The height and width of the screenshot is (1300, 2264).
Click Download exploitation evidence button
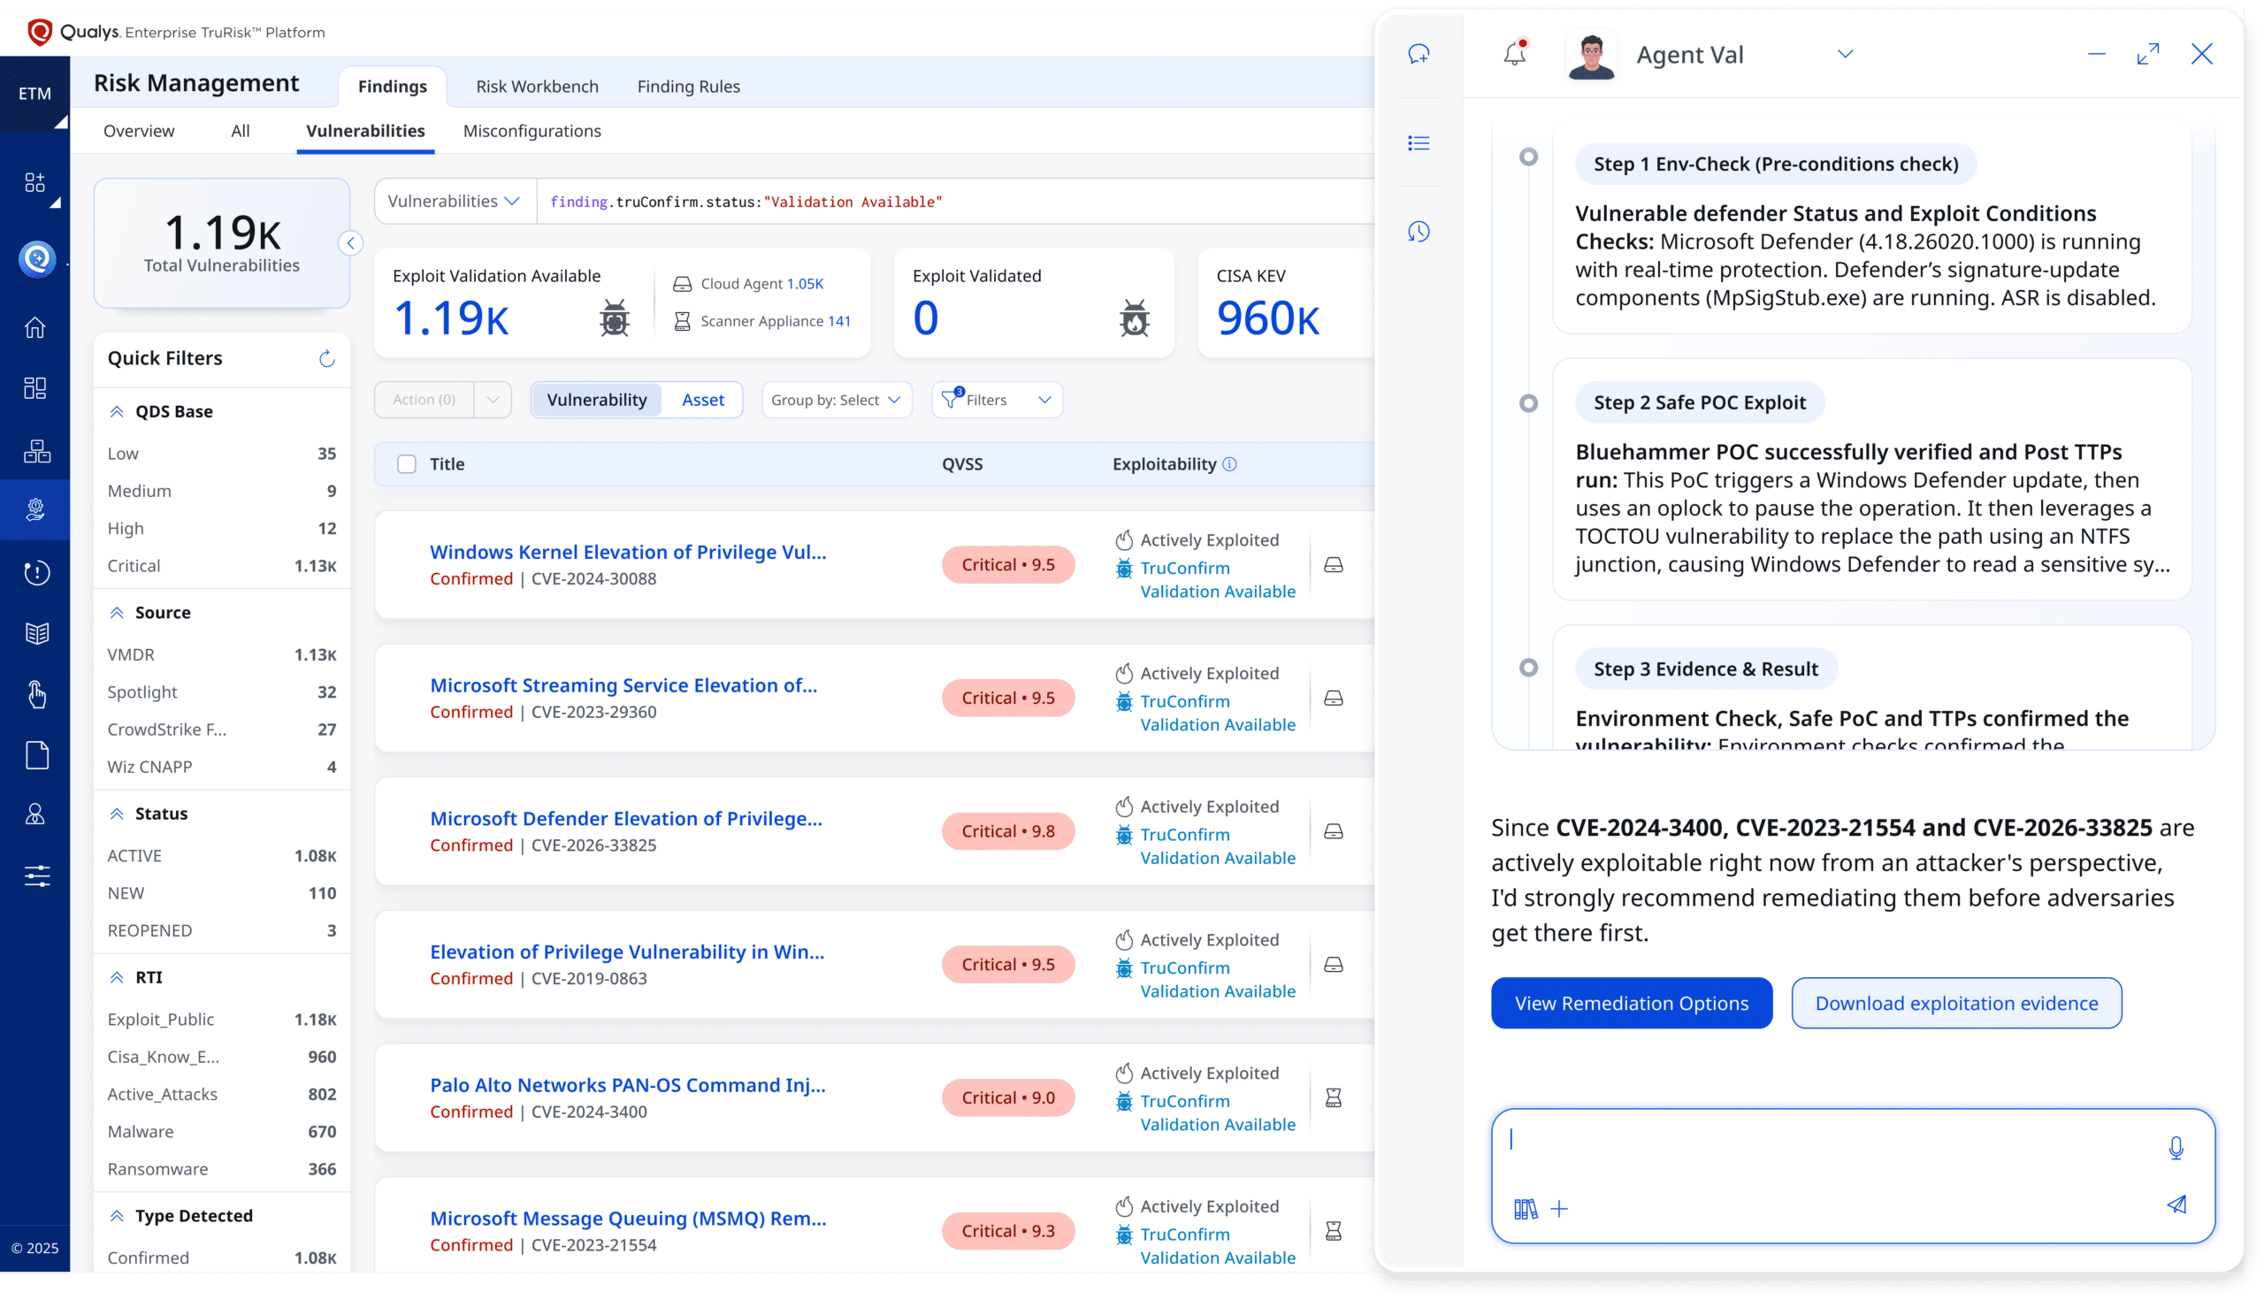tap(1956, 1004)
